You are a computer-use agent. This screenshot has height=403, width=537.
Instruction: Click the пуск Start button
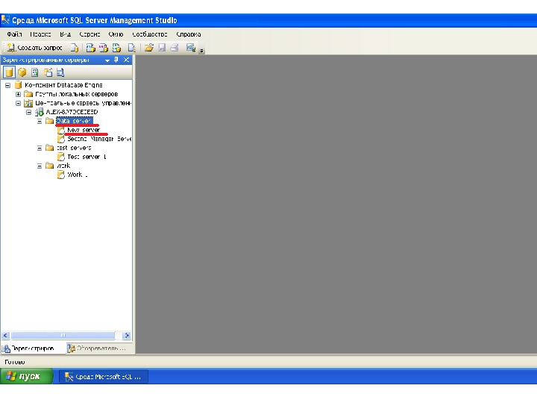[26, 376]
